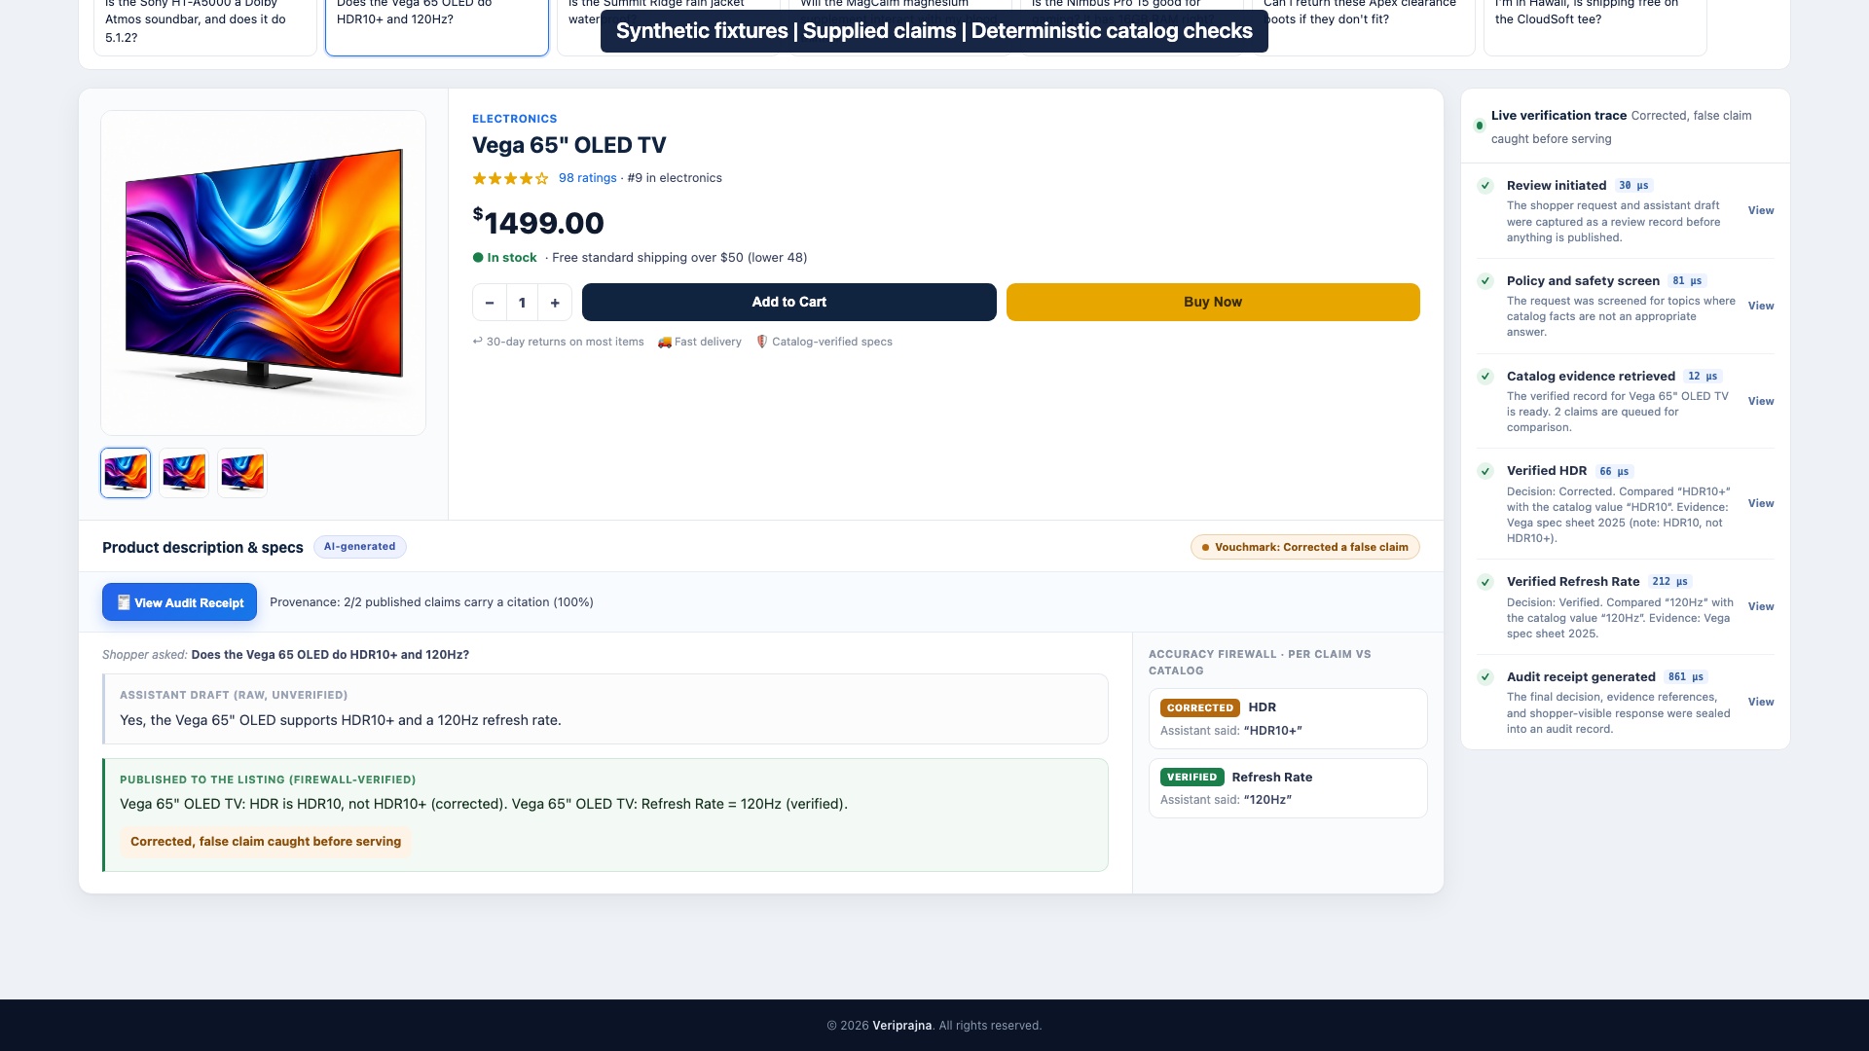Expand View for Catalog evidence retrieved step

(1761, 401)
